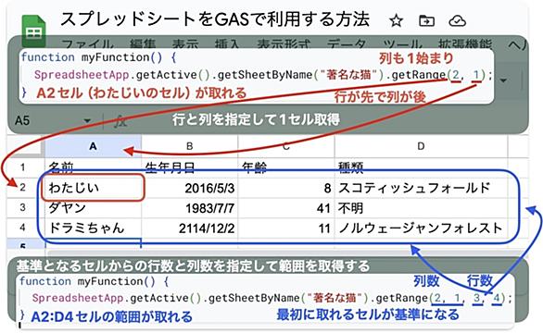The image size is (543, 333).
Task: Open the 表示形式 menu
Action: 284,43
